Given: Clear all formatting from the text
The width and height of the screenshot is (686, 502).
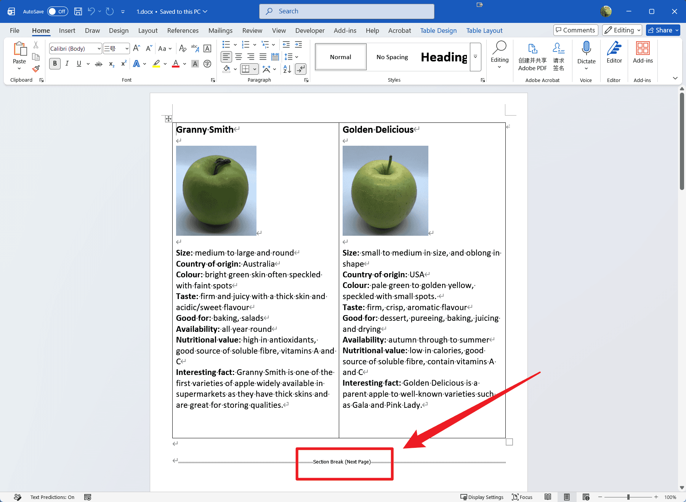Looking at the screenshot, I should tap(183, 48).
